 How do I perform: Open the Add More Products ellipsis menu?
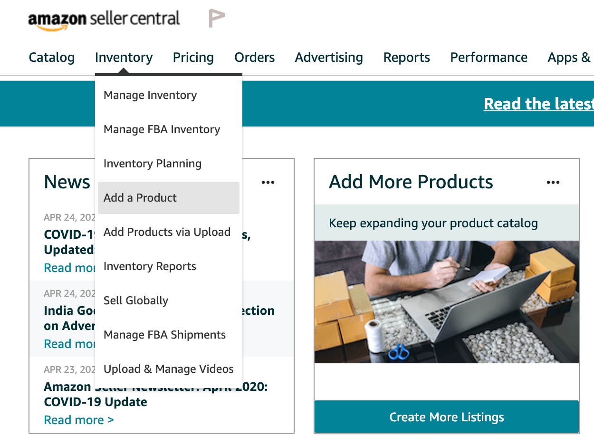[x=553, y=182]
